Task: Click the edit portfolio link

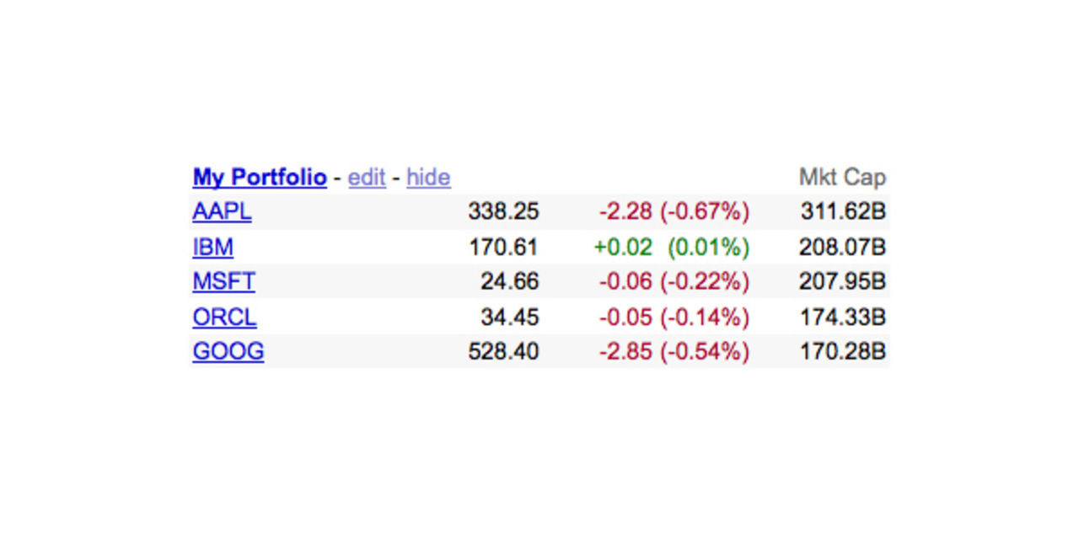Action: pos(367,178)
